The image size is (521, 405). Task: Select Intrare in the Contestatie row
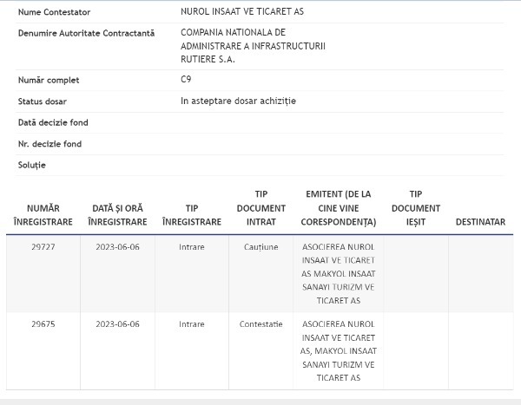coord(192,324)
